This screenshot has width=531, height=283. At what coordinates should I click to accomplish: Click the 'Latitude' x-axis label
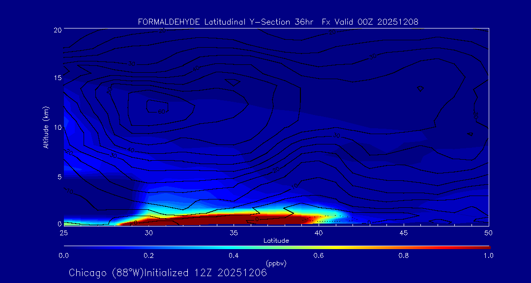(x=276, y=241)
